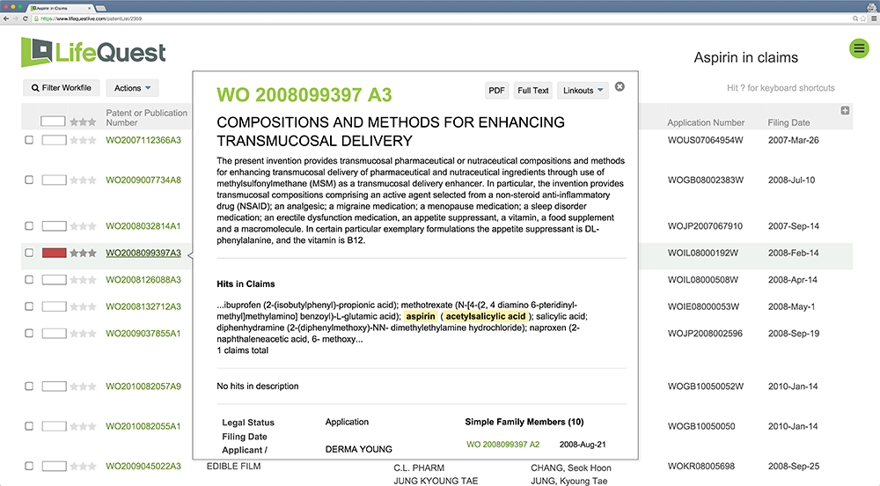Image resolution: width=880 pixels, height=486 pixels.
Task: Open patent link WO2009037855A1
Action: [x=143, y=334]
